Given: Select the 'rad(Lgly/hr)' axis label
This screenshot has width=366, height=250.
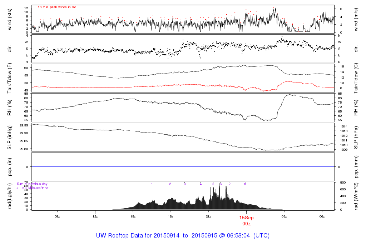Looking at the screenshot, I should point(10,196).
